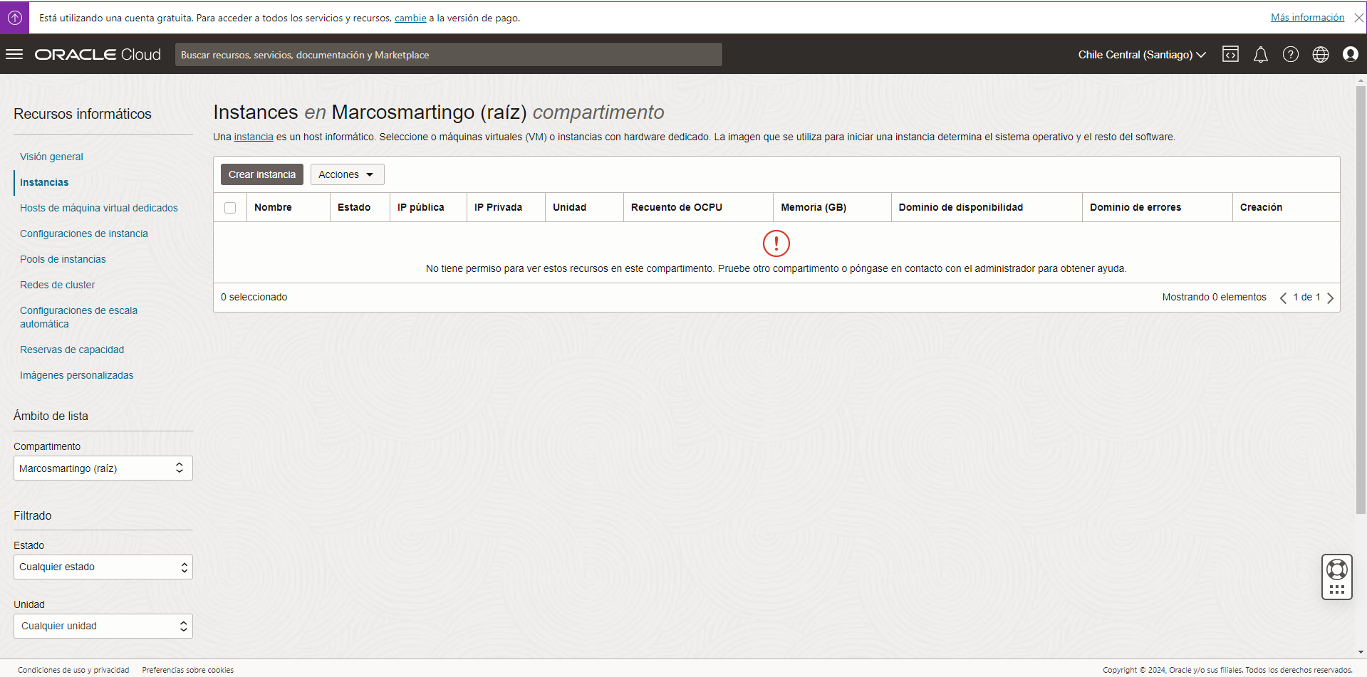Open the help question mark icon

pyautogui.click(x=1290, y=54)
